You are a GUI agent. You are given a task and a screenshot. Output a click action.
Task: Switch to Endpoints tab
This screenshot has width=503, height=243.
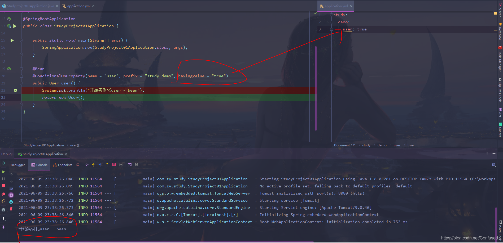pos(63,165)
